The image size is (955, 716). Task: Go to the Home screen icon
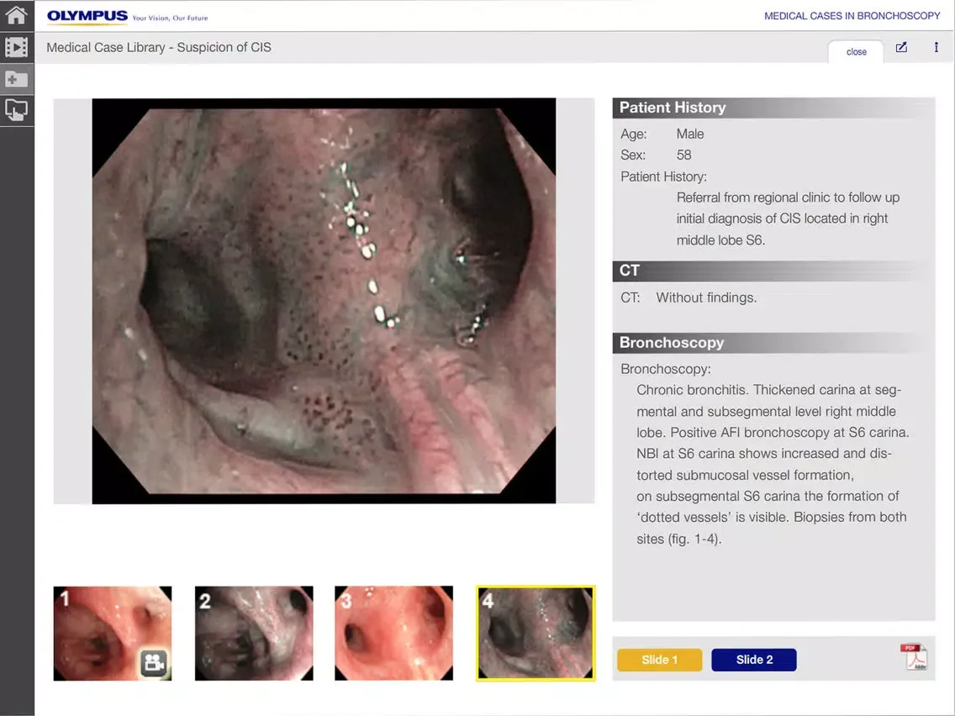17,15
